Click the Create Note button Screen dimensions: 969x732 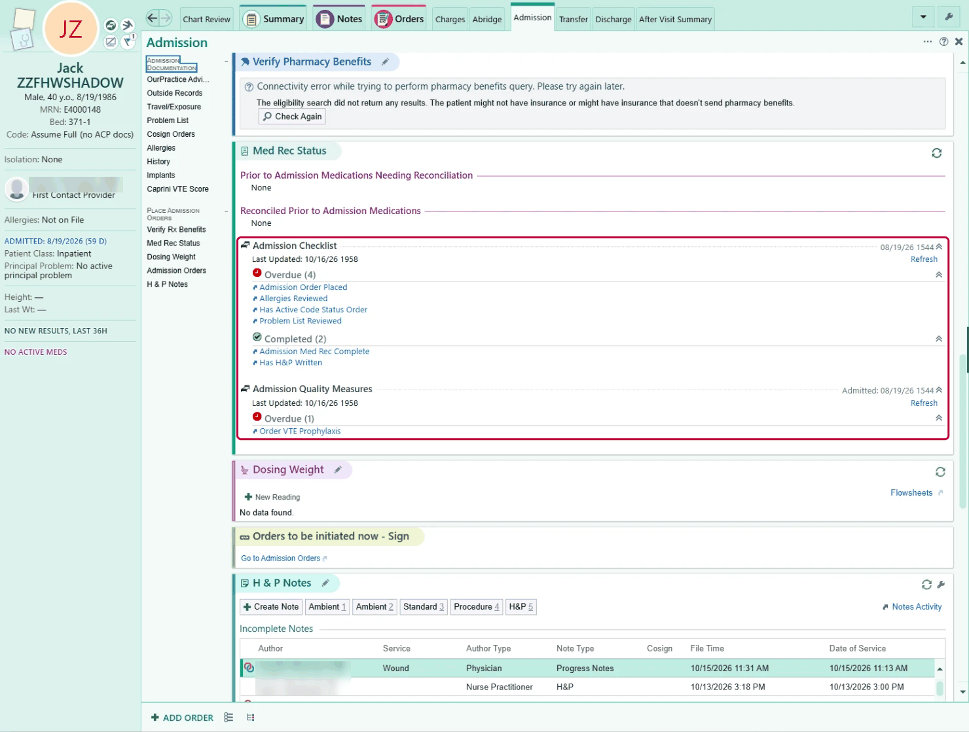click(270, 607)
